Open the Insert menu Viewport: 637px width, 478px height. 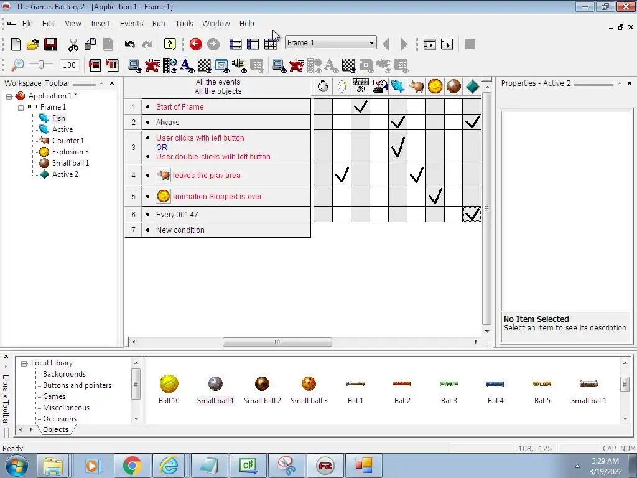100,24
